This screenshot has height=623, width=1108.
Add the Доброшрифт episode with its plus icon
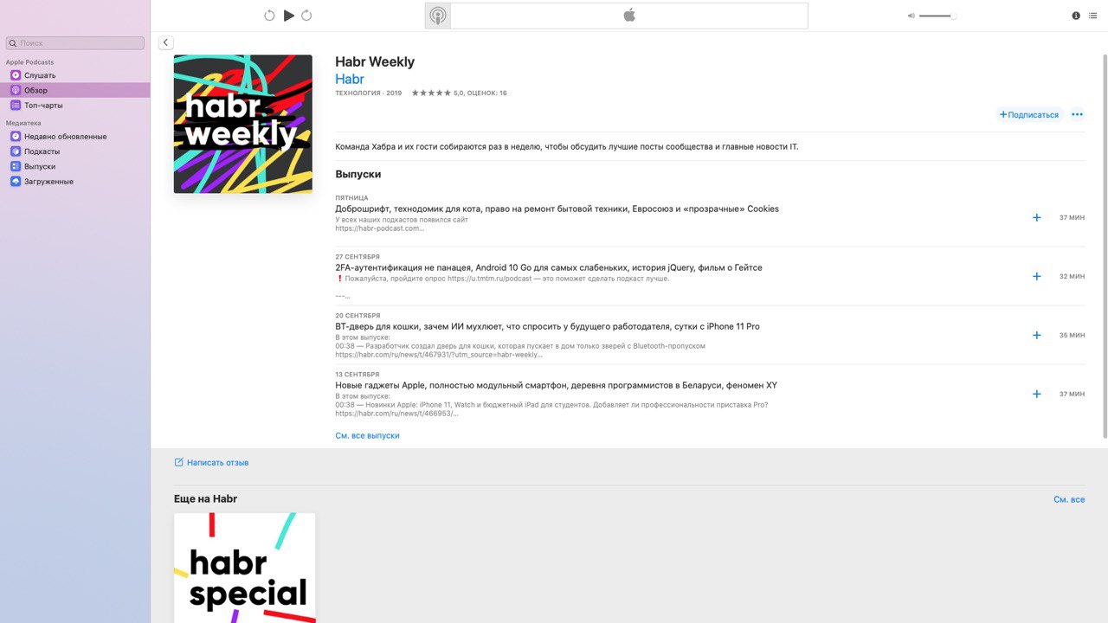[1037, 217]
